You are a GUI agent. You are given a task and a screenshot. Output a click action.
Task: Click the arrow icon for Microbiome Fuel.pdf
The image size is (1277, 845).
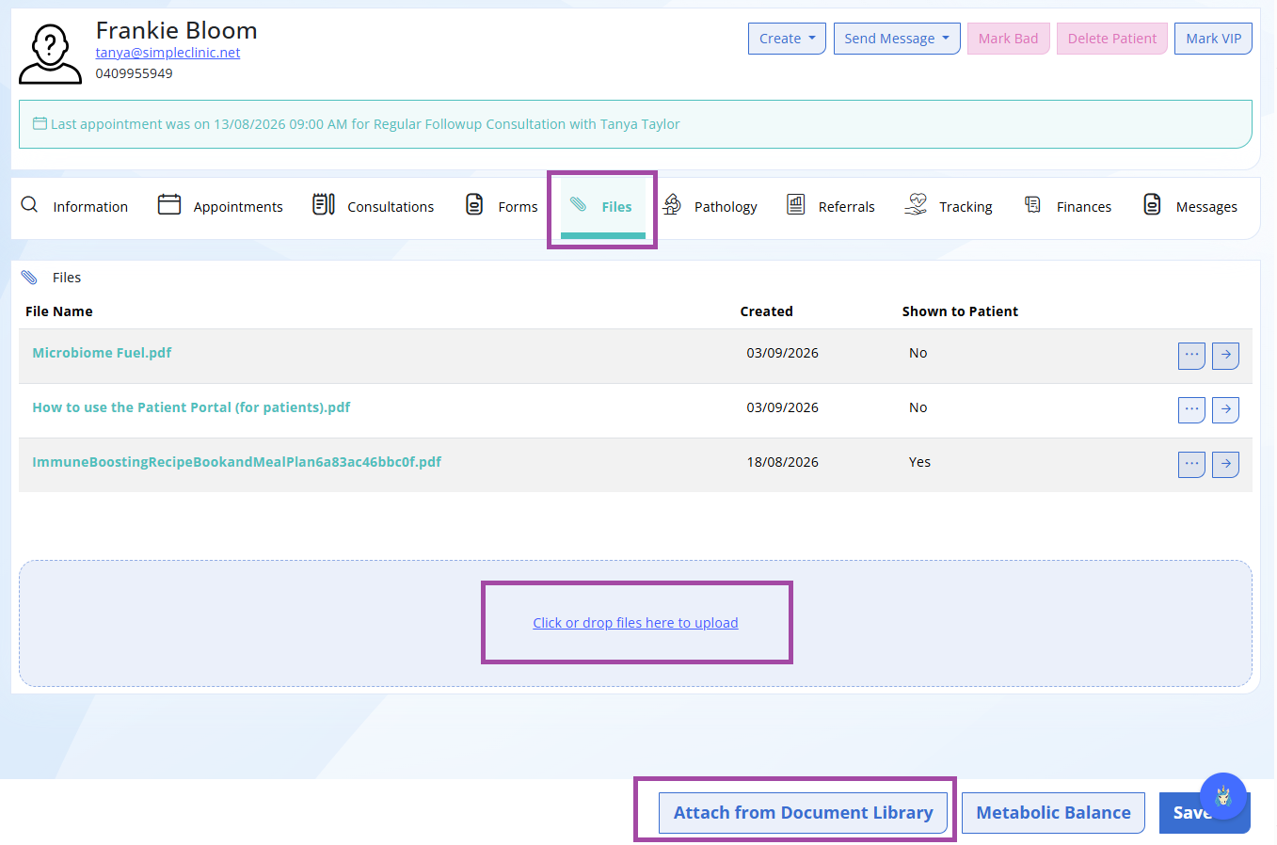(1225, 356)
